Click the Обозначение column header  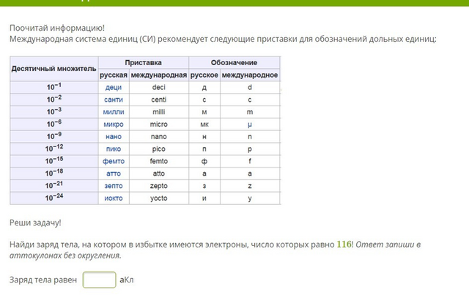234,62
